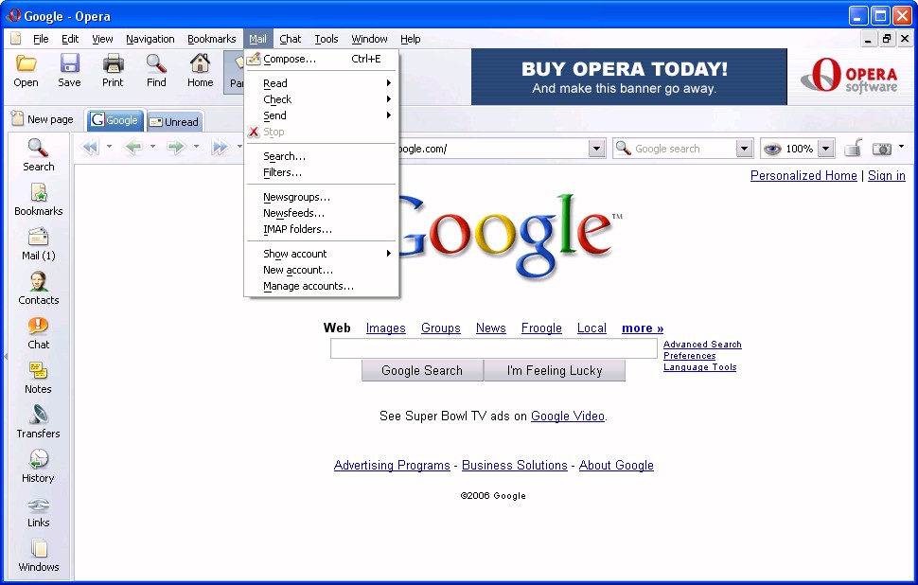Open the Personalized Home link

(x=803, y=176)
